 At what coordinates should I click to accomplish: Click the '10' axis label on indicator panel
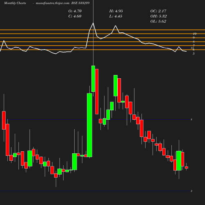(x=195, y=34)
